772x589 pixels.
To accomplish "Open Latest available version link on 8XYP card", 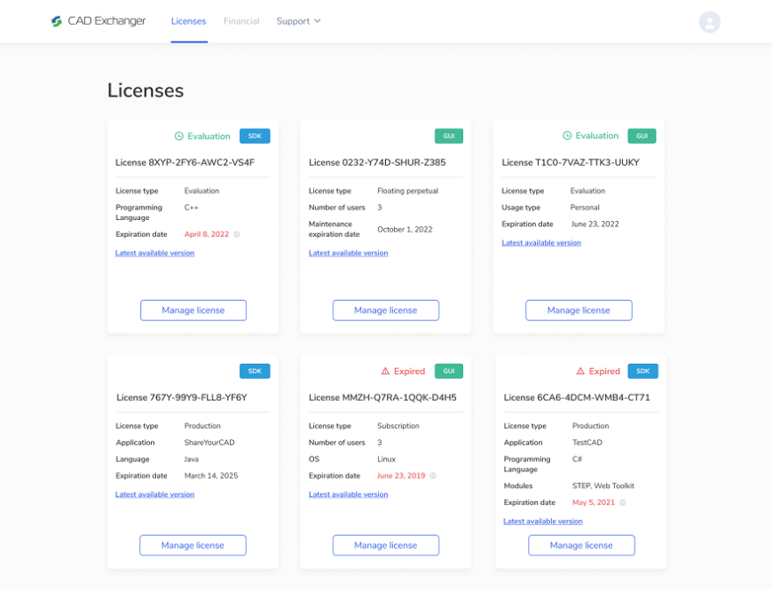I will coord(154,253).
